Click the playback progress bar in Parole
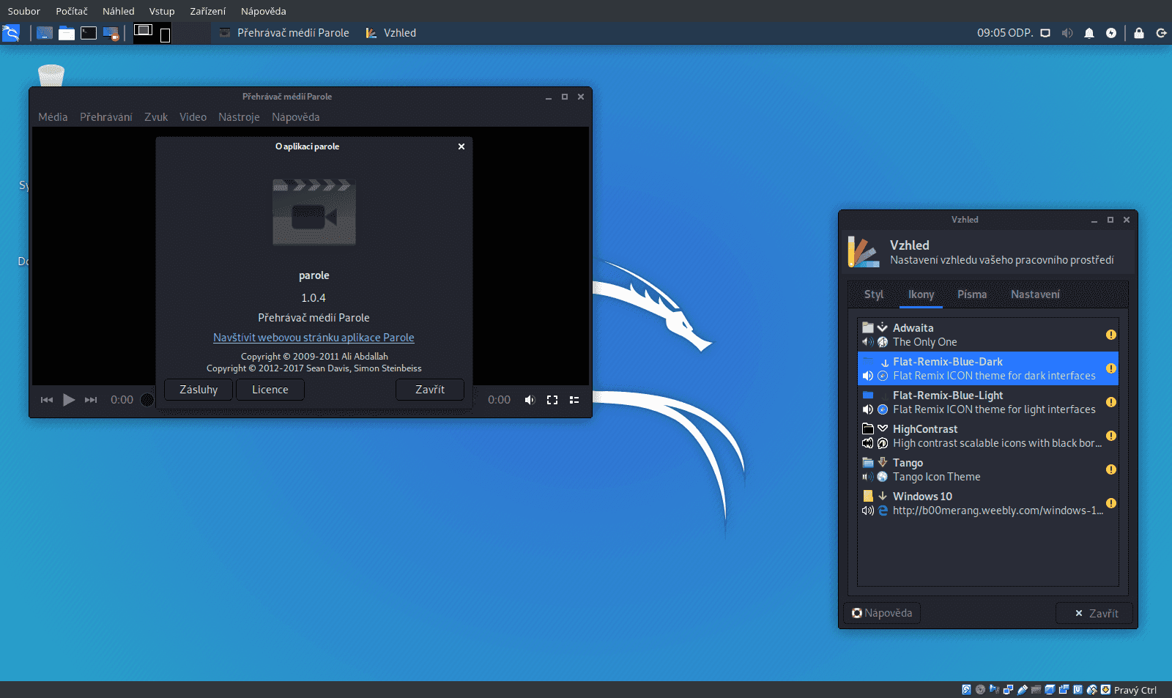 [146, 399]
